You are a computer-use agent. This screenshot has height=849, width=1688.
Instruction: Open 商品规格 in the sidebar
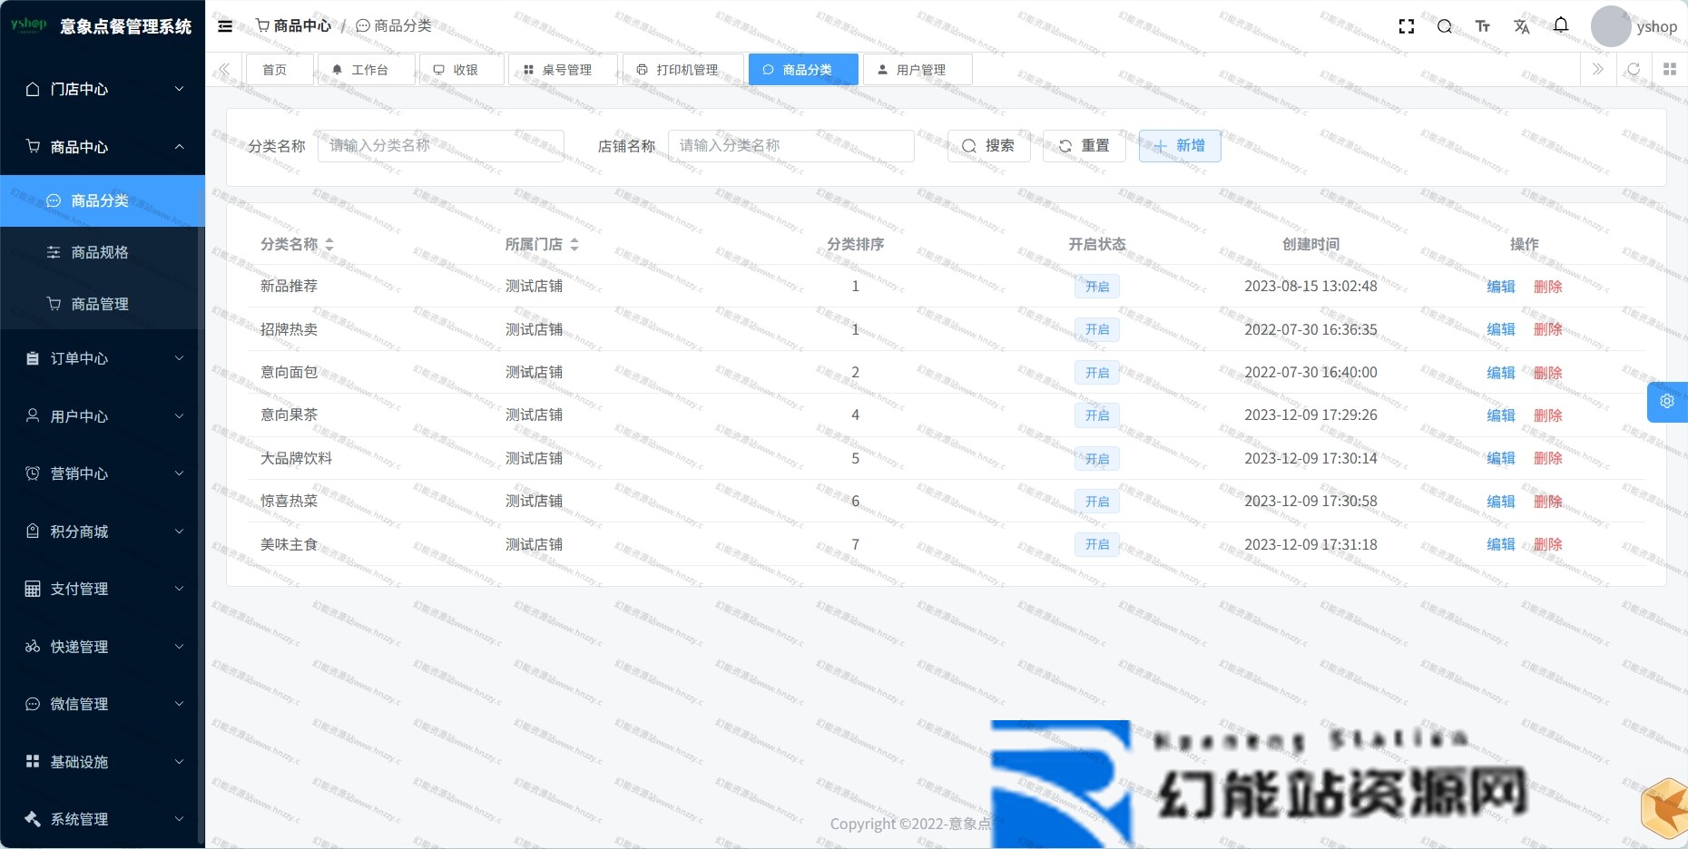[100, 252]
